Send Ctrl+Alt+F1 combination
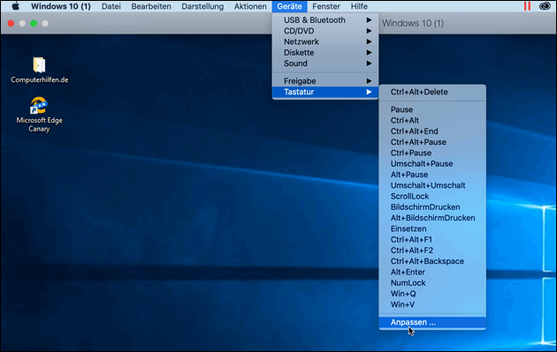Image resolution: width=557 pixels, height=352 pixels. 432,240
